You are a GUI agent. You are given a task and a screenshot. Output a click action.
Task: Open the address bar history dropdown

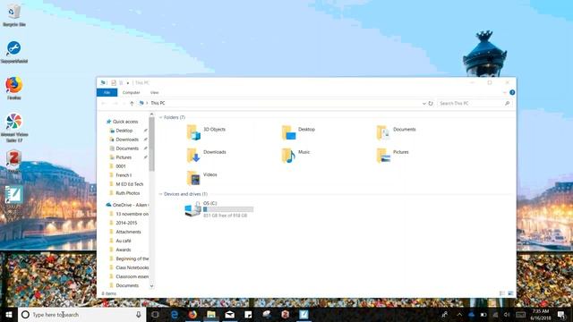(x=423, y=104)
